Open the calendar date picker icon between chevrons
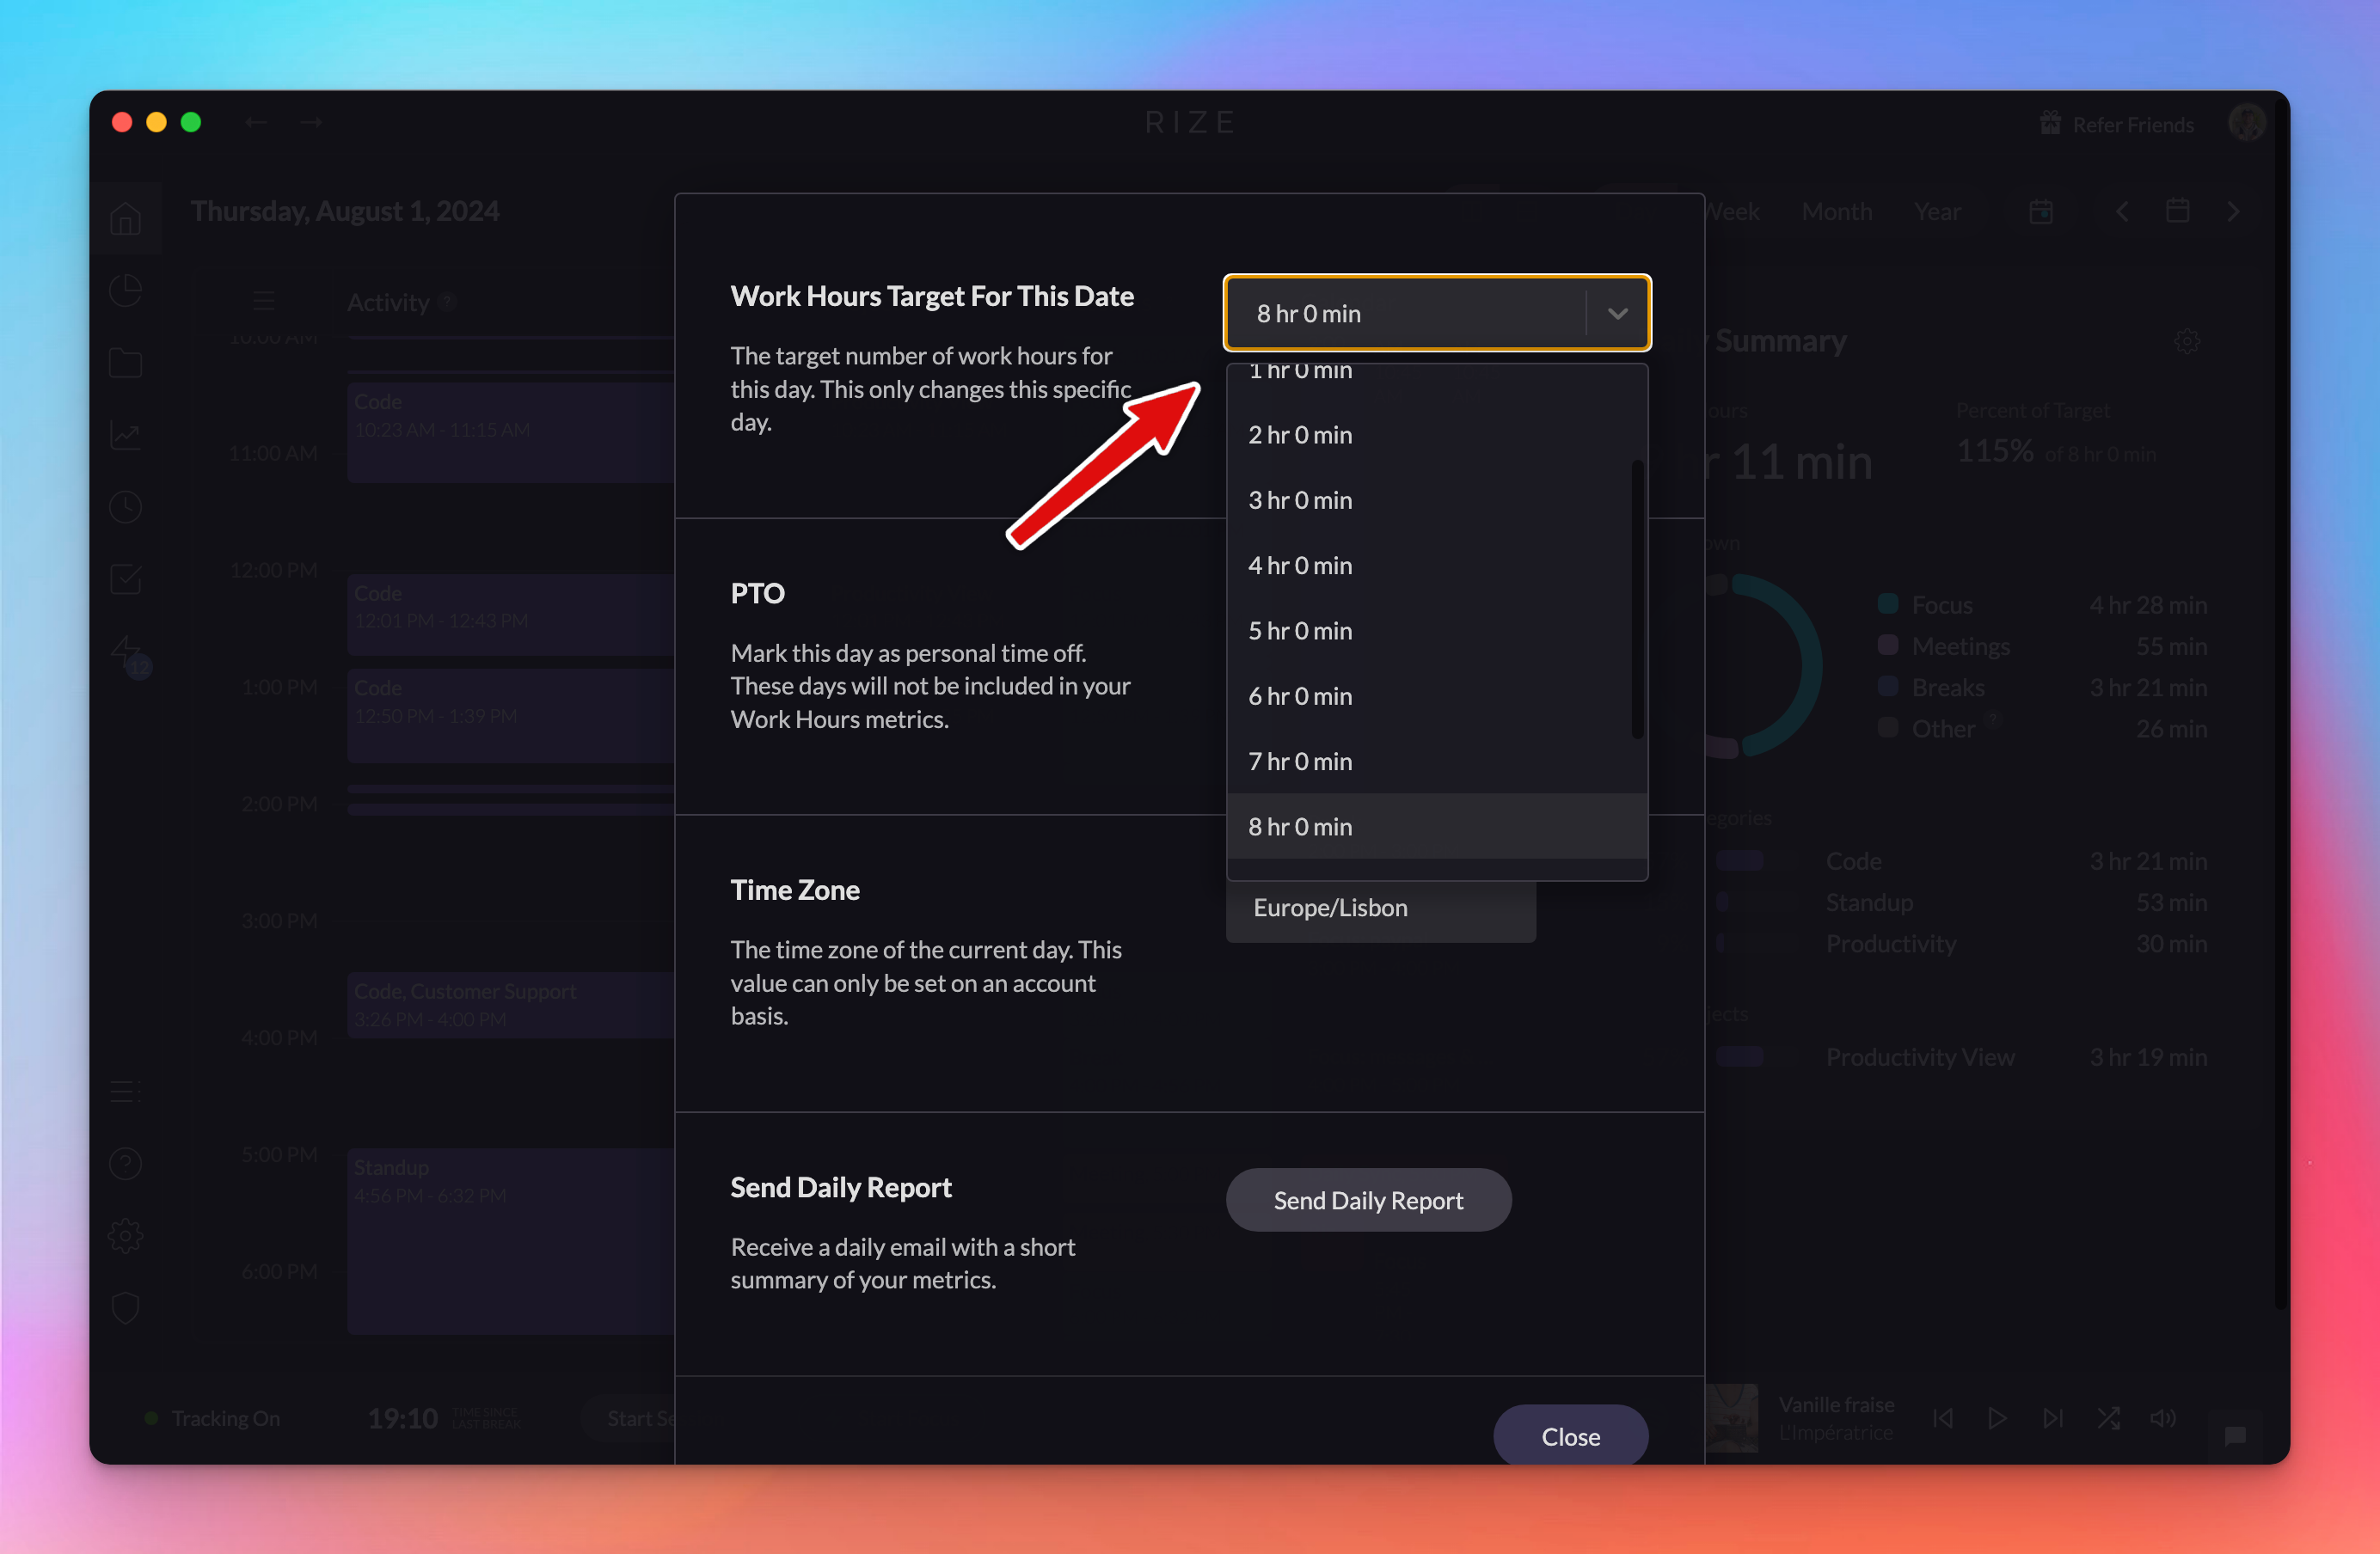The image size is (2380, 1554). pyautogui.click(x=2178, y=211)
